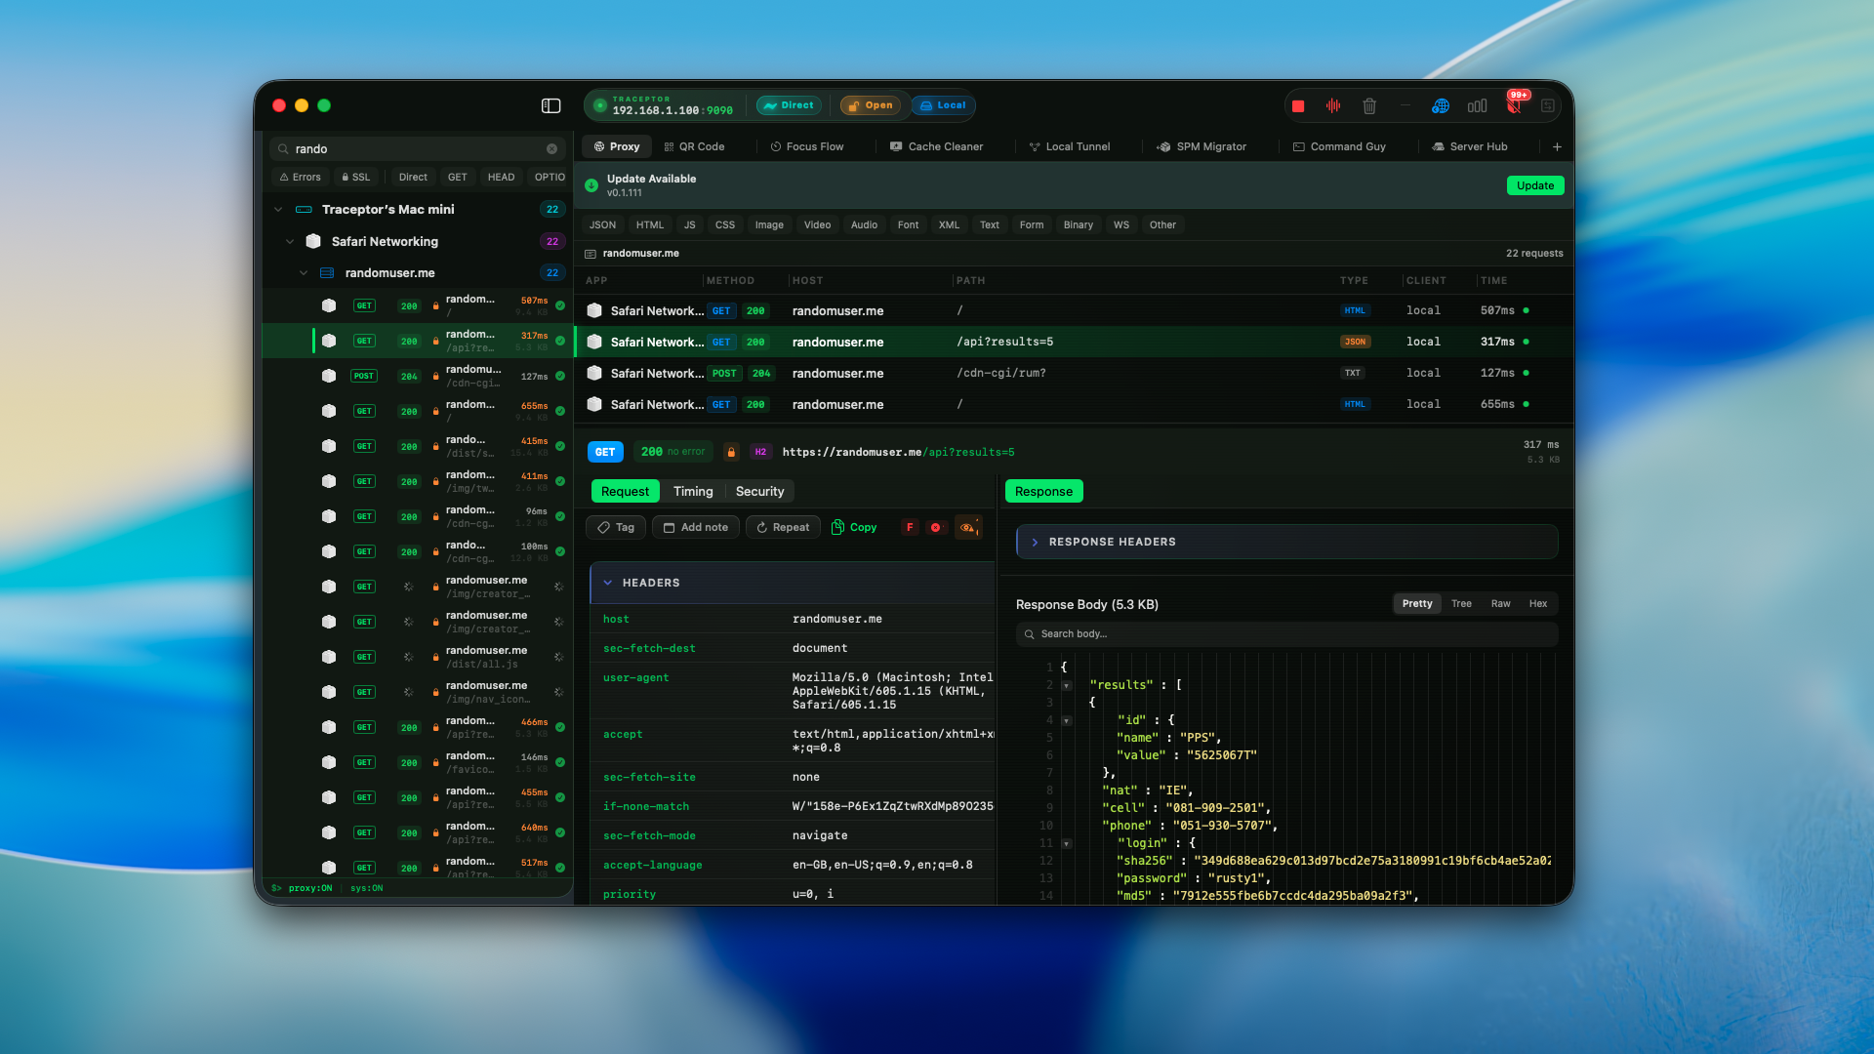Select the 507ms HTML request row in table
Viewport: 1874px width, 1054px height.
1074,310
